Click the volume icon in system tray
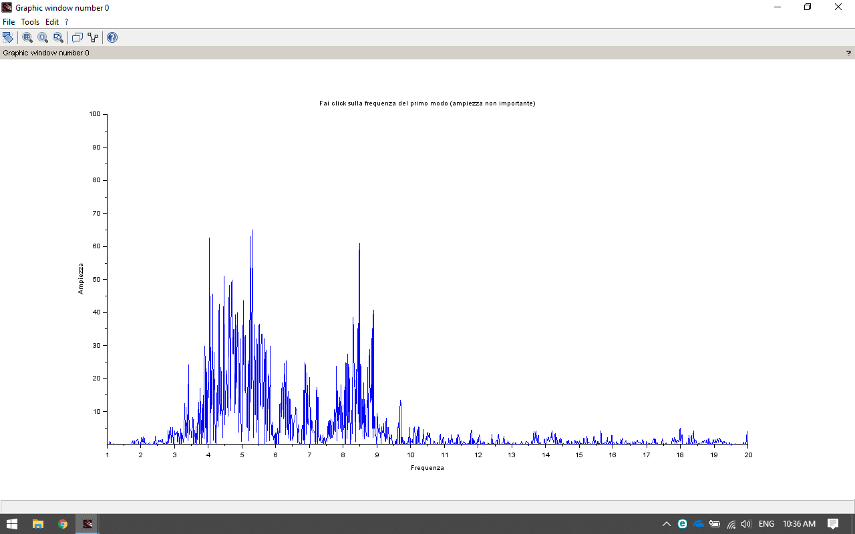This screenshot has height=534, width=855. pyautogui.click(x=746, y=524)
